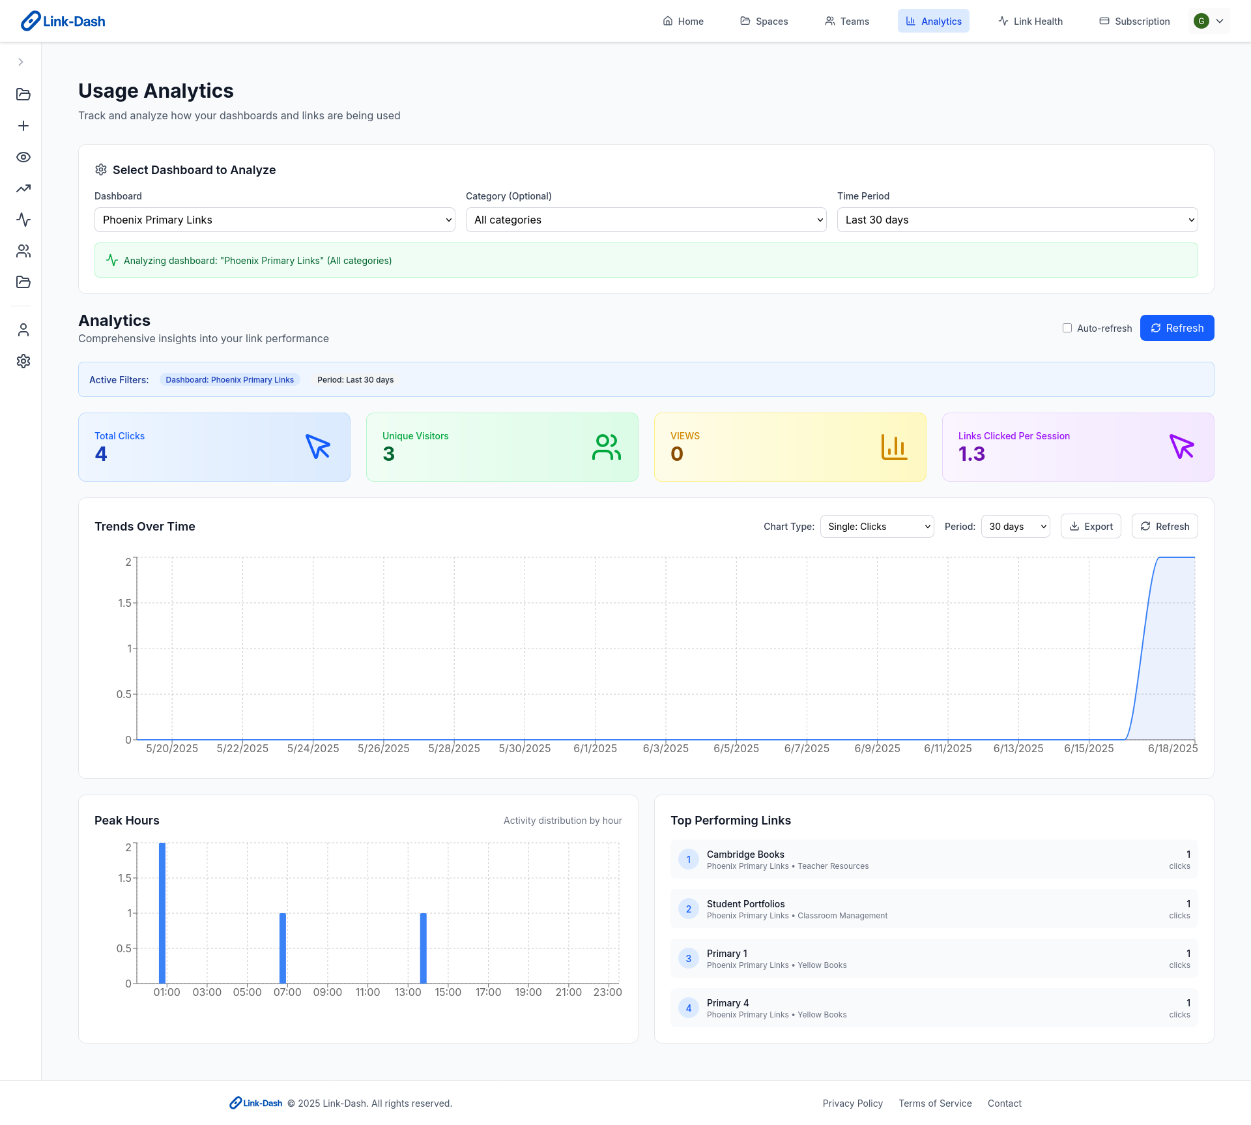Screen dimensions: 1251x1125
Task: Select Cambridge Books in top links
Action: click(x=934, y=859)
